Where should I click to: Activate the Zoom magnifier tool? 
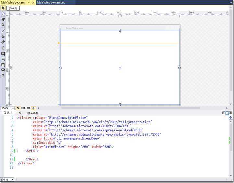3,25
